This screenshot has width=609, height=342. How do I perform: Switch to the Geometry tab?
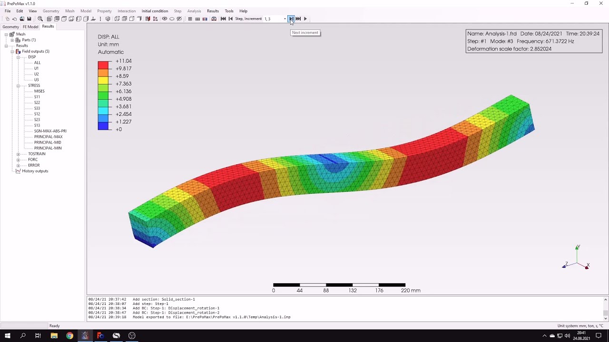point(10,27)
